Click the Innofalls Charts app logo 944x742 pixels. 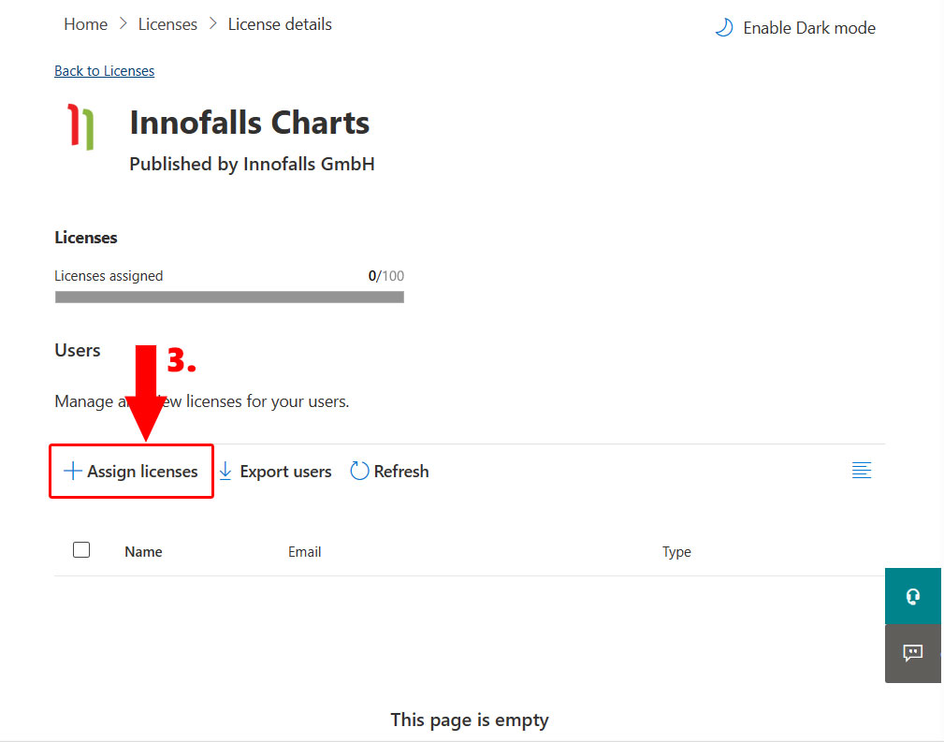[81, 127]
